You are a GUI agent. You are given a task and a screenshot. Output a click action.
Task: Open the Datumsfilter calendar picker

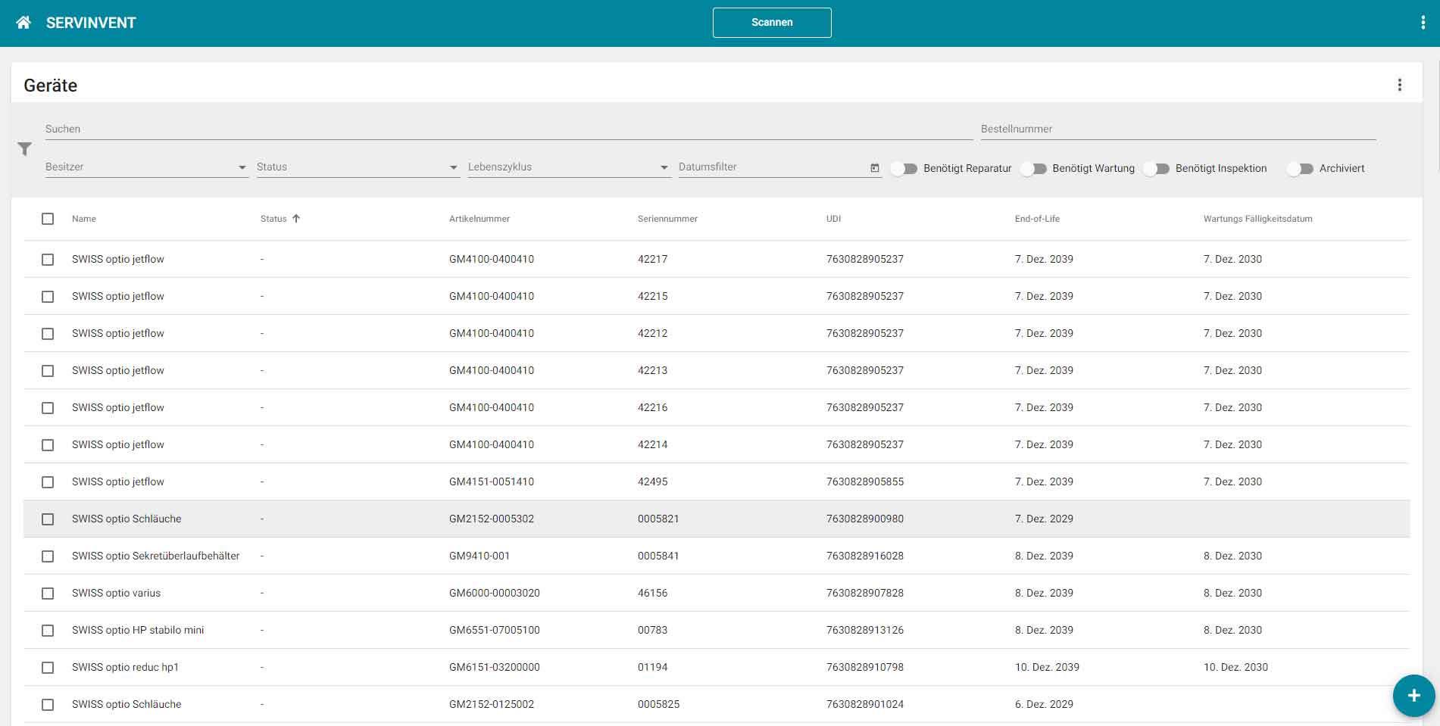pyautogui.click(x=875, y=168)
